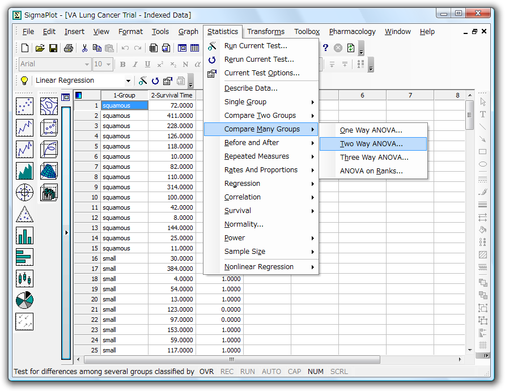This screenshot has width=505, height=391.
Task: Click the Open folder icon
Action: click(40, 48)
